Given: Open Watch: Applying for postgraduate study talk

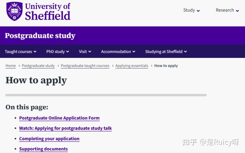Looking at the screenshot, I should [66, 128].
